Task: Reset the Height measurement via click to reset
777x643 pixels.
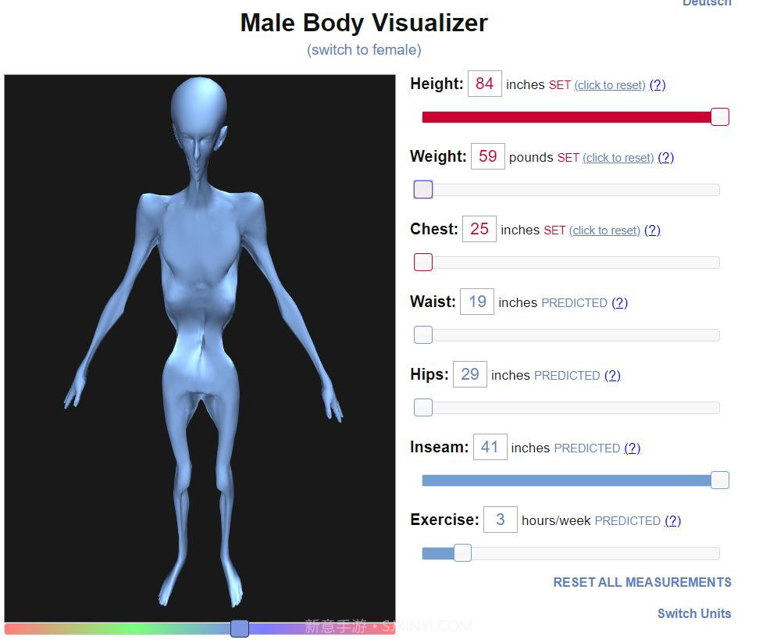Action: tap(609, 84)
